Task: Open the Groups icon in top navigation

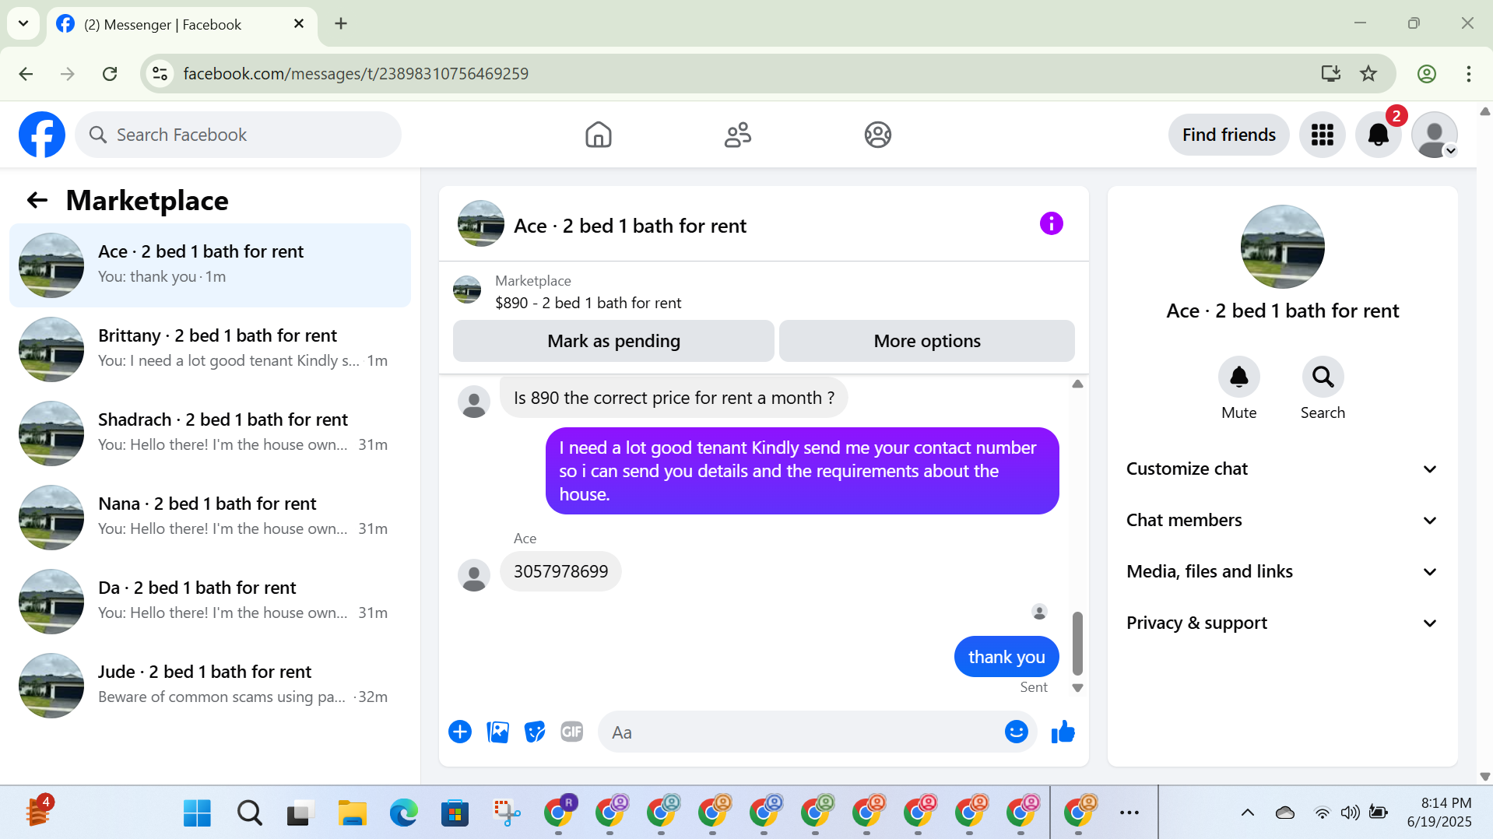Action: coord(877,135)
